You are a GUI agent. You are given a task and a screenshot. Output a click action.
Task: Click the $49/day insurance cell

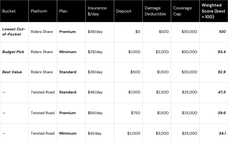[x=95, y=32]
